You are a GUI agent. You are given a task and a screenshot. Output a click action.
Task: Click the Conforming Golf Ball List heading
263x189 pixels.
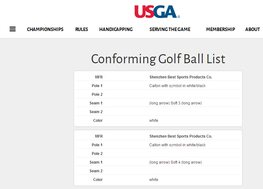pyautogui.click(x=158, y=59)
